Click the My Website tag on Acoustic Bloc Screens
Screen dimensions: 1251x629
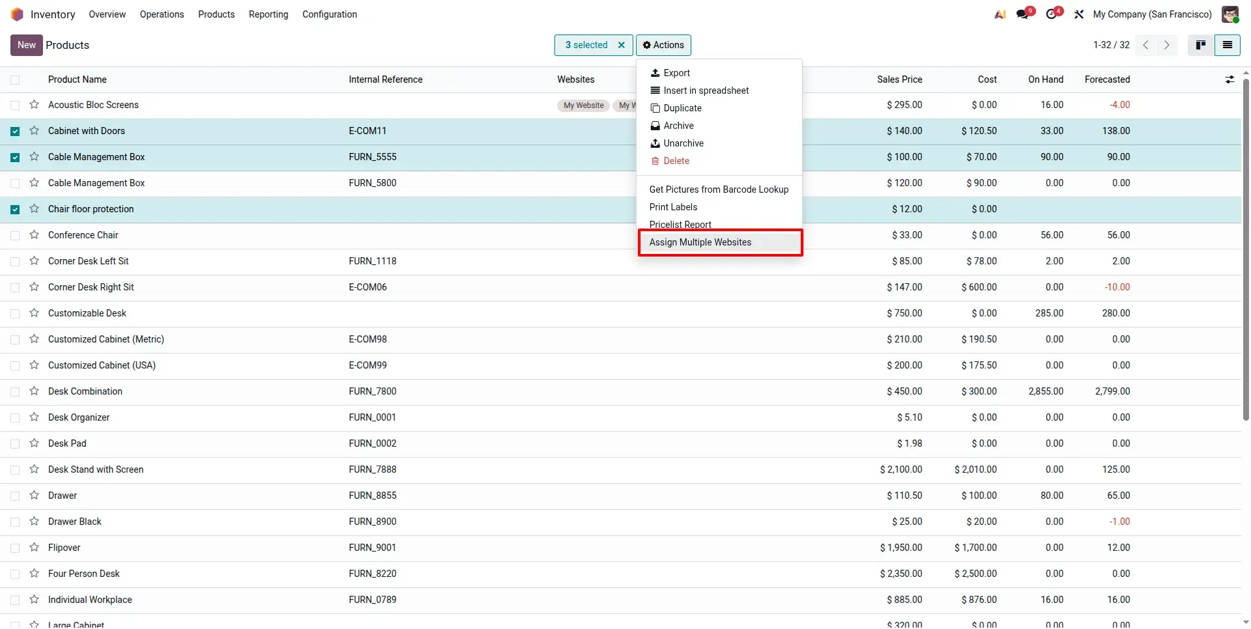(x=584, y=105)
